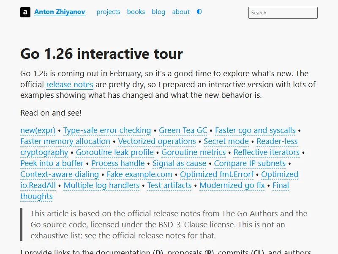Screen dimensions: 338x254
Task: Open the blog section
Action: (158, 12)
